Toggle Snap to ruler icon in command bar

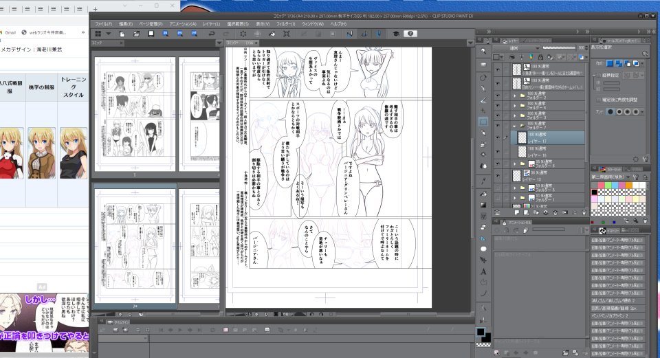[x=350, y=34]
